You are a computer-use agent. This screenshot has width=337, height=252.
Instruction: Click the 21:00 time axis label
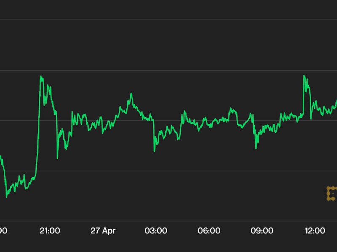[50, 231]
